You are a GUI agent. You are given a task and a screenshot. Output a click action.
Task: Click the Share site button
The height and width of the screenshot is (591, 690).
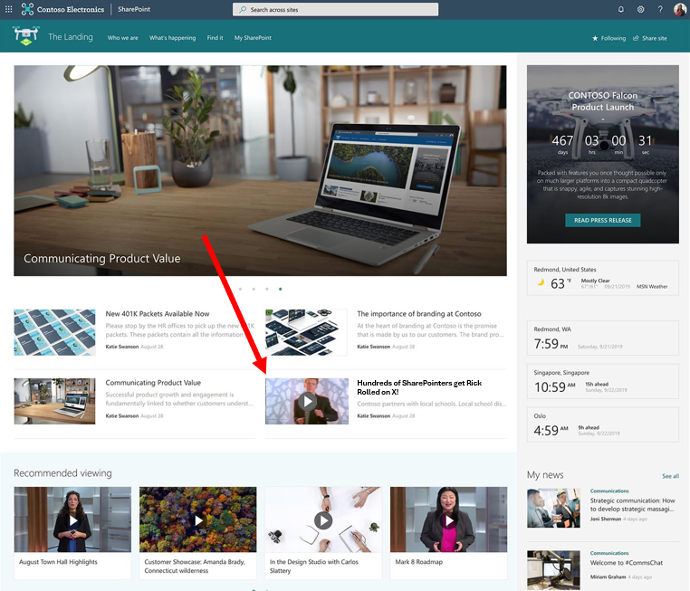tap(650, 38)
